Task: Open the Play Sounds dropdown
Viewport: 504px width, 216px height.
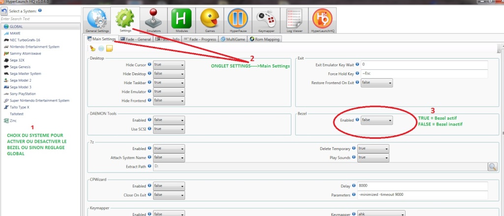Action: [373, 158]
